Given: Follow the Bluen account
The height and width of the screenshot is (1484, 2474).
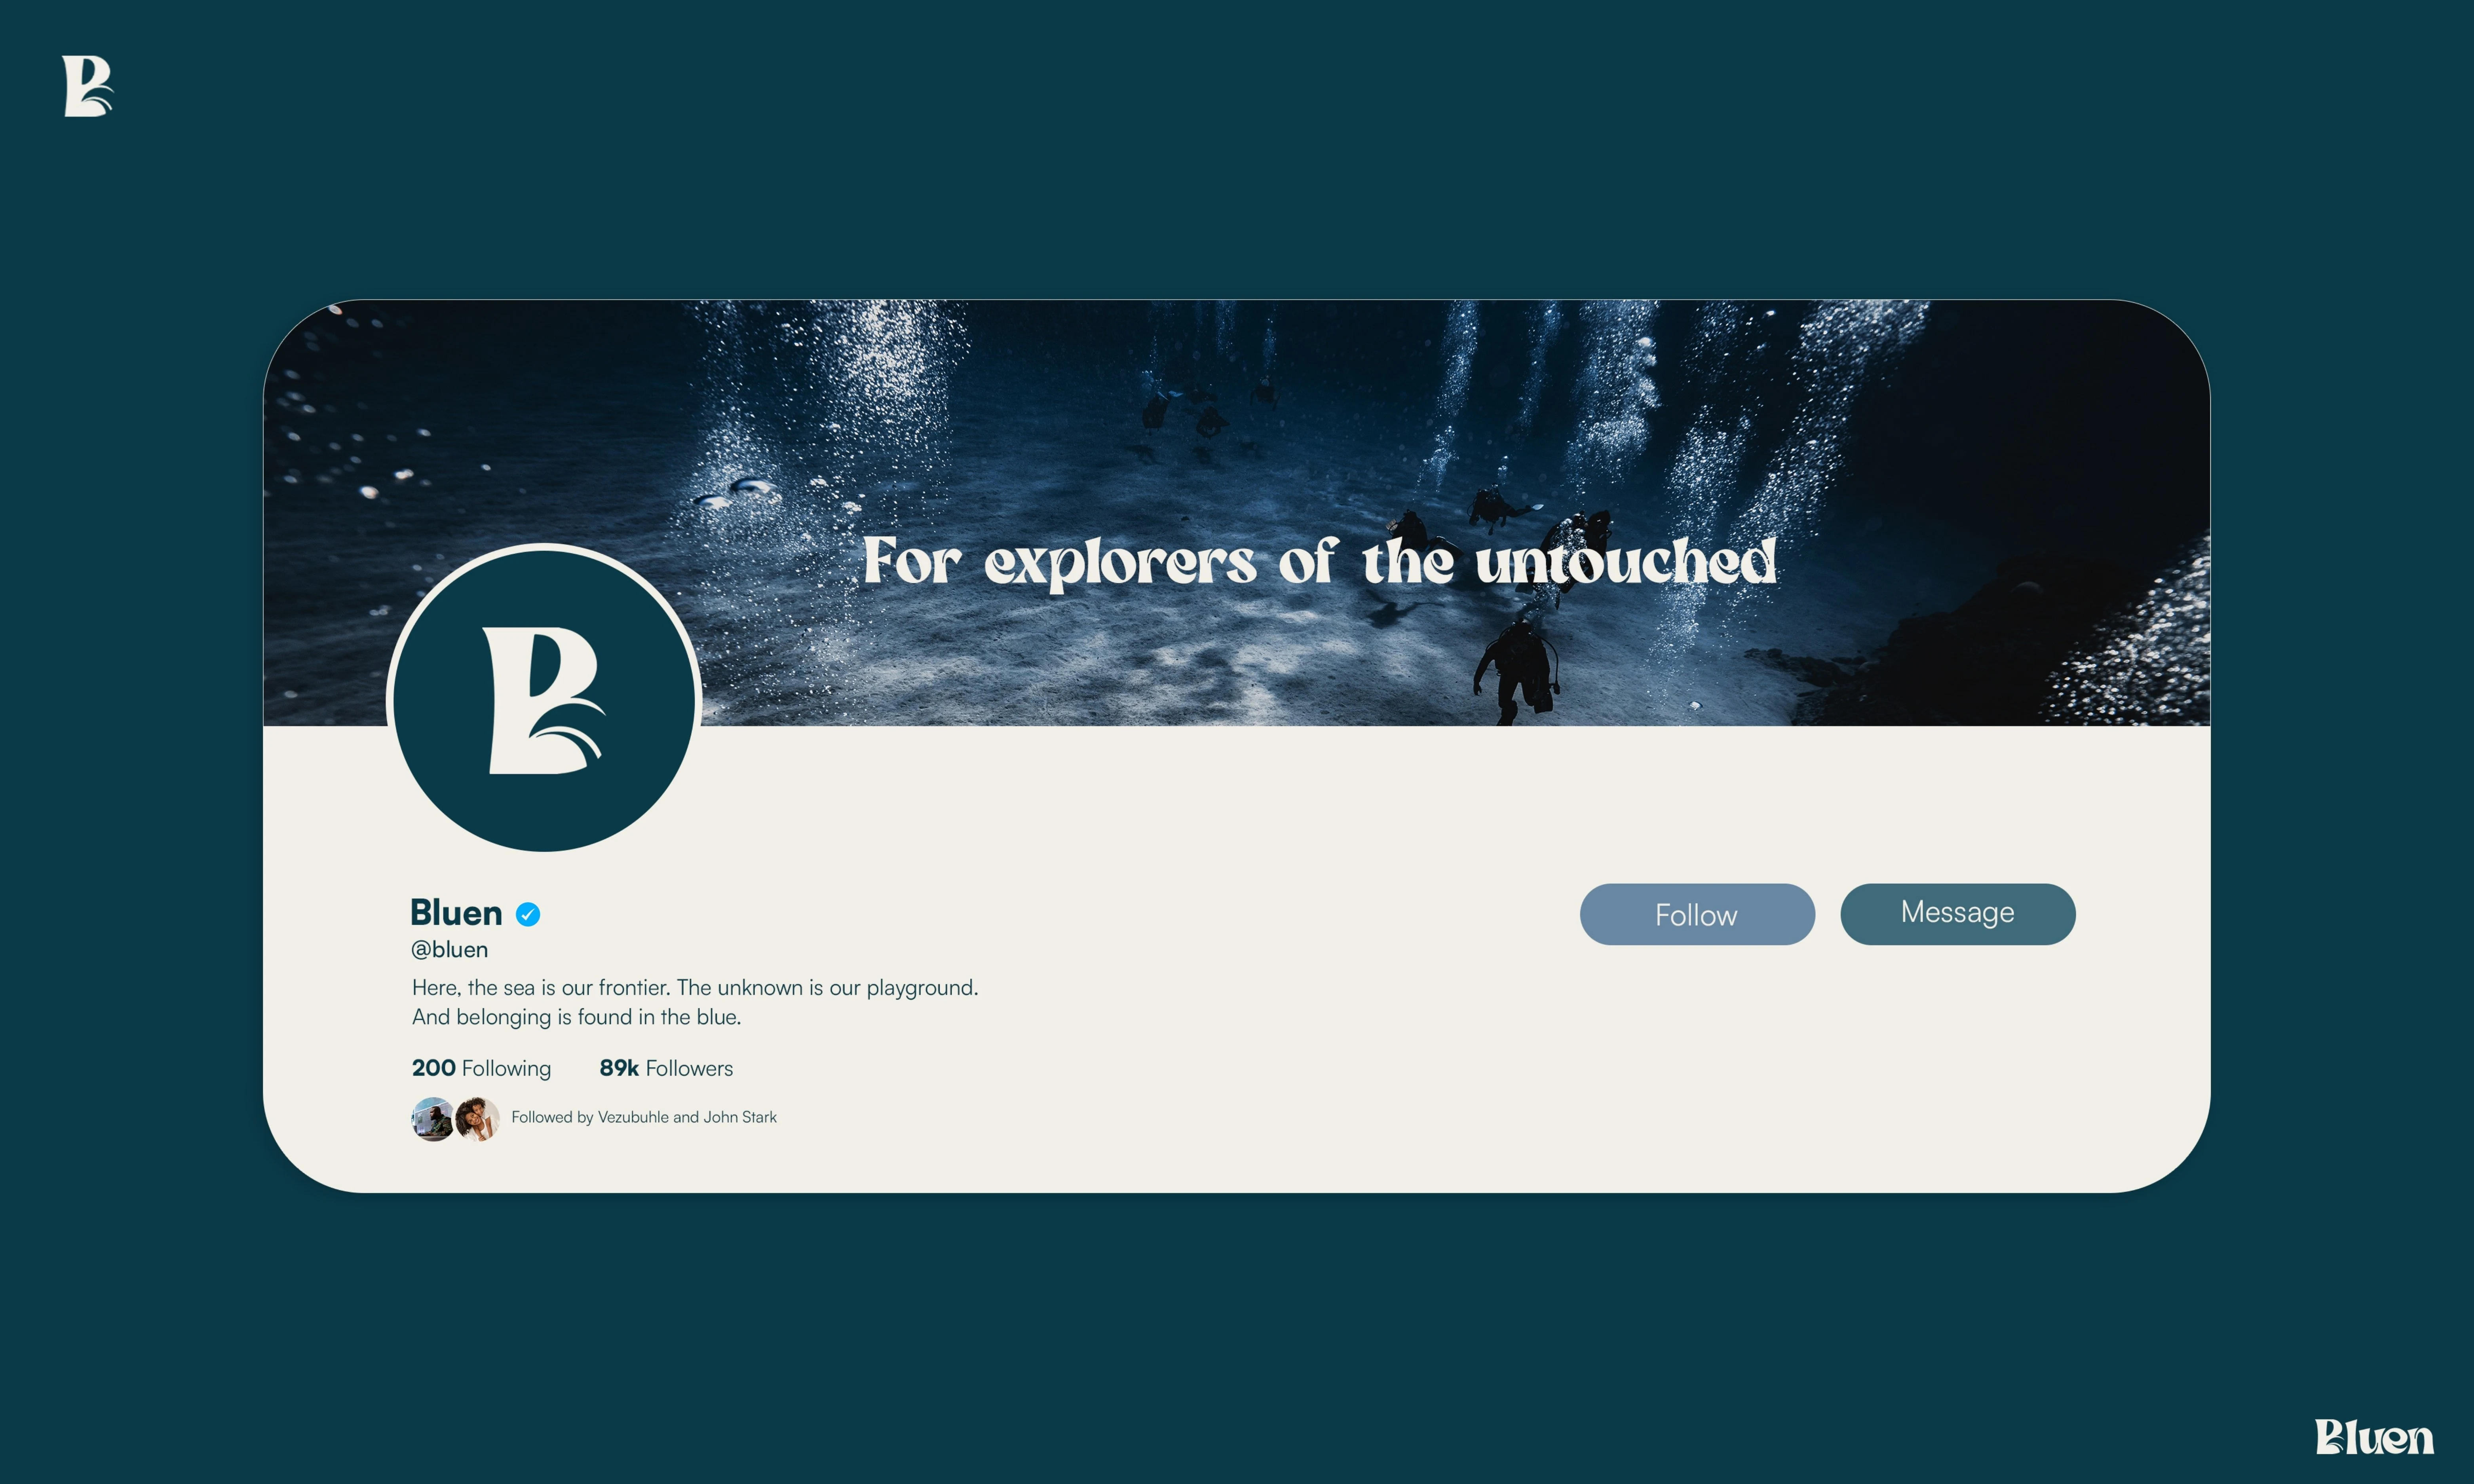Looking at the screenshot, I should (x=1697, y=914).
